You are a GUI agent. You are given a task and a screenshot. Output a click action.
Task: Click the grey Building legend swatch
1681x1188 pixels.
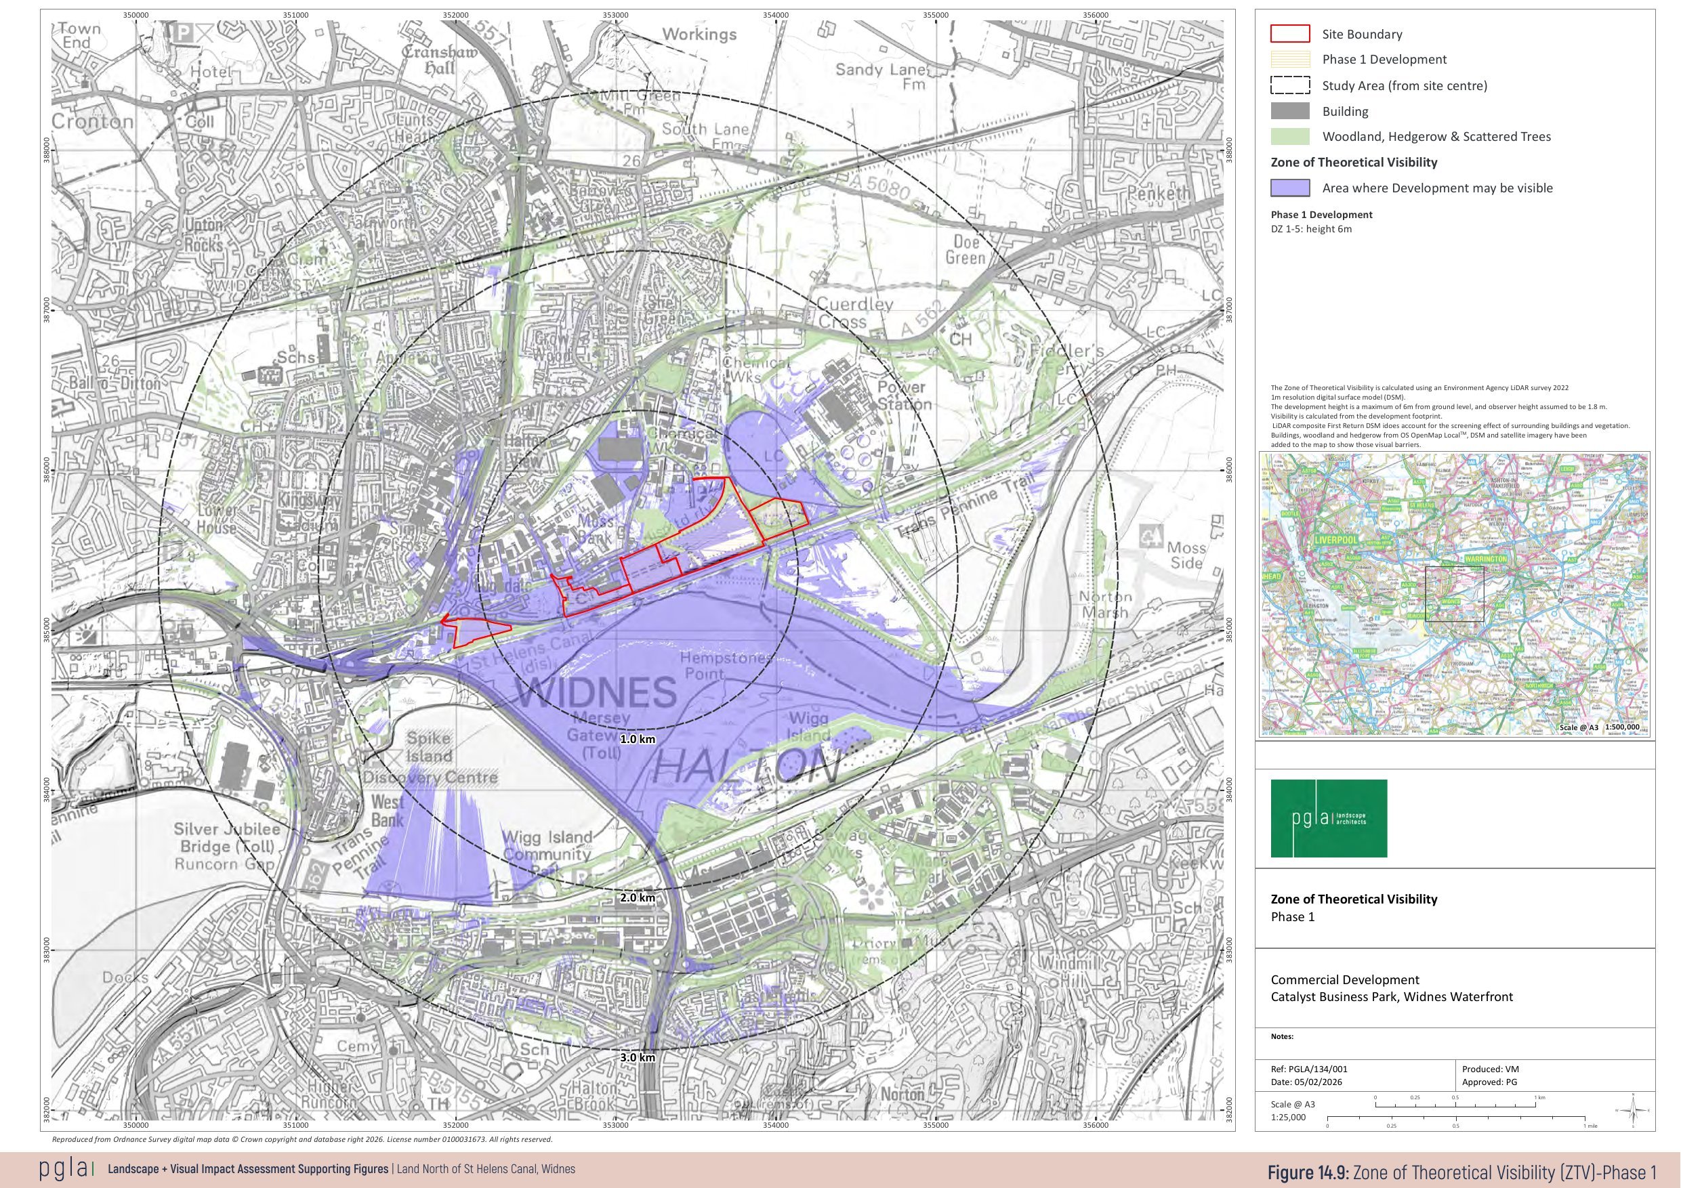1289,111
